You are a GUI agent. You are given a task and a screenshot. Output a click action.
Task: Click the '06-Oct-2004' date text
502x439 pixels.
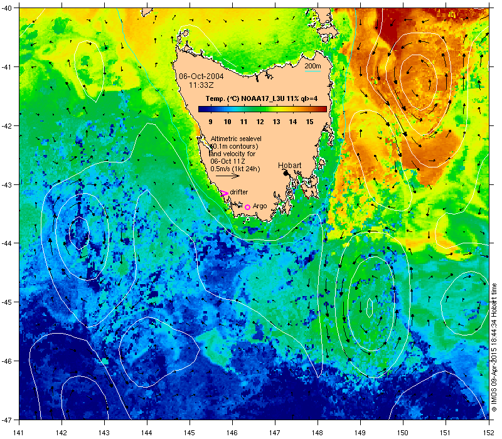point(201,76)
